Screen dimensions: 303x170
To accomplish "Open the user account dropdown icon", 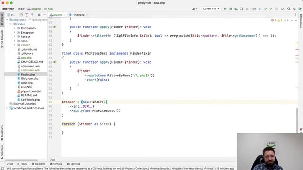I will tap(195, 9).
